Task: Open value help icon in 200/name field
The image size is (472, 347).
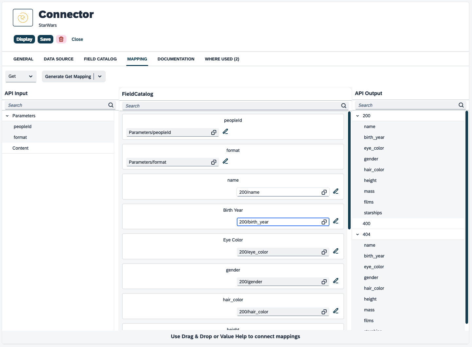Action: (x=324, y=192)
